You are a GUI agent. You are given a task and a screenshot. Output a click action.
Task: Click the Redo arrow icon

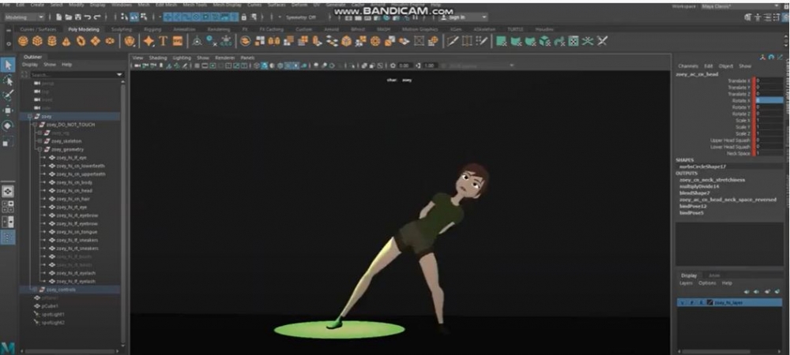pos(96,17)
